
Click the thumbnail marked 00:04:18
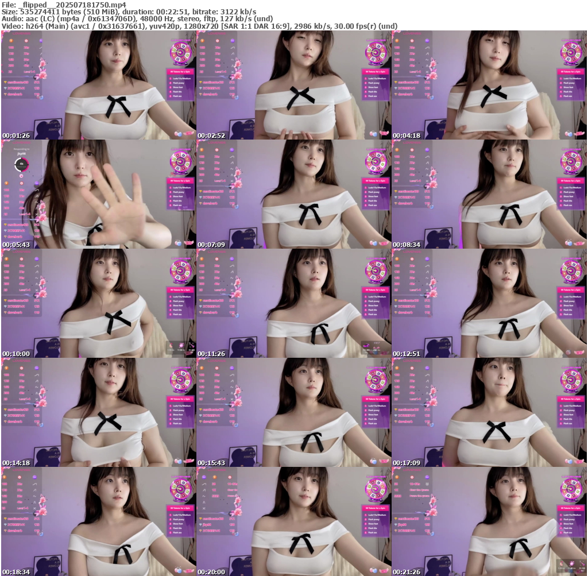coord(489,85)
